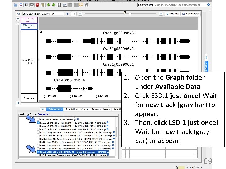Click the red stop toolbar icon
Screen dimensions: 226x169
coord(37,5)
